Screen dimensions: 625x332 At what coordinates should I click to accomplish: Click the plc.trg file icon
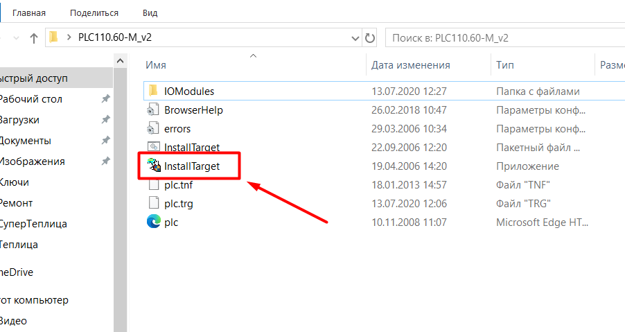pyautogui.click(x=153, y=203)
